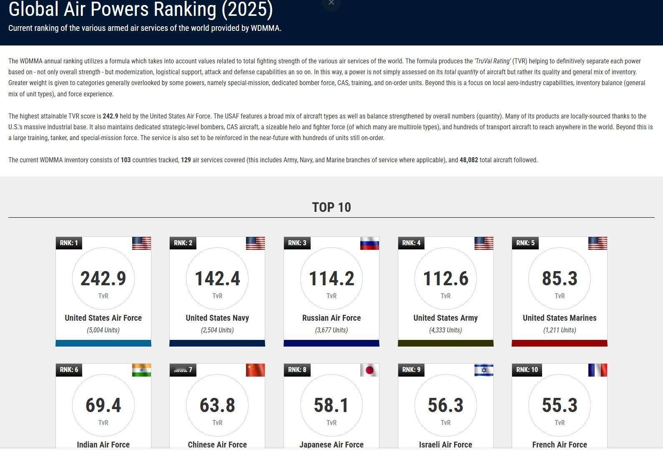Click the (3,677 Units) text
Viewport: 663px width, 450px height.
coord(331,330)
